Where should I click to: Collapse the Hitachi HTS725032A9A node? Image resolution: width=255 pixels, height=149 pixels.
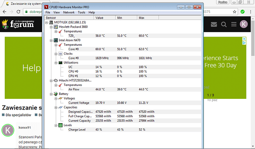51,81
